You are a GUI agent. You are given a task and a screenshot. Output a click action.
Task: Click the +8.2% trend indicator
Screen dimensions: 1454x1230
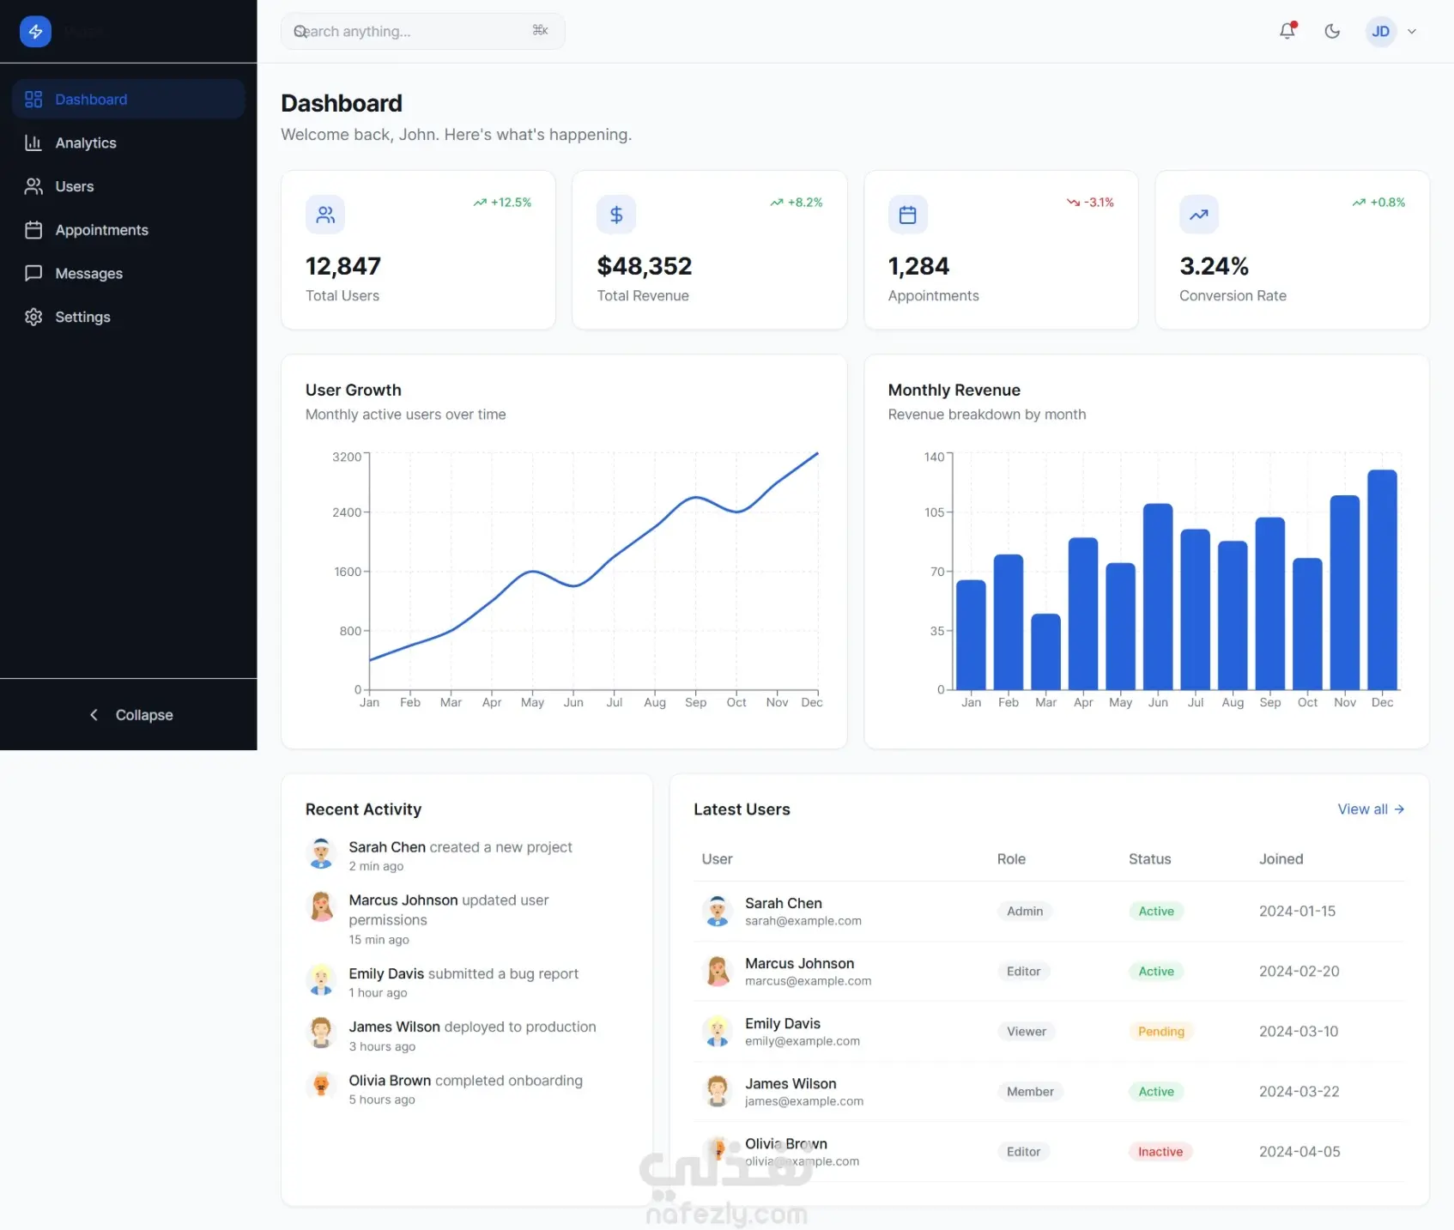(x=796, y=203)
